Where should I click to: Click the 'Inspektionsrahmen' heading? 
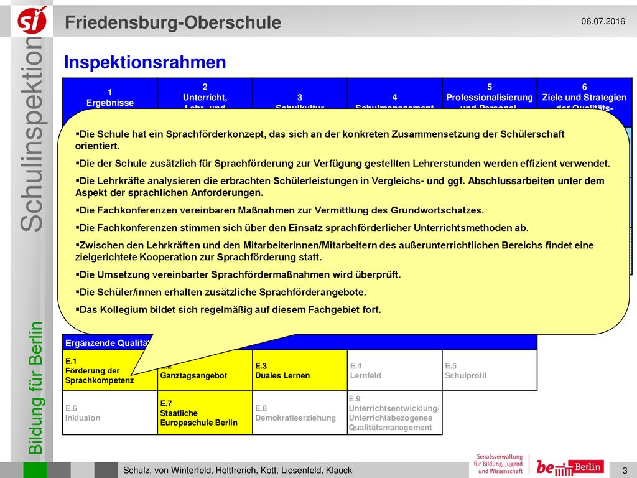(x=145, y=62)
